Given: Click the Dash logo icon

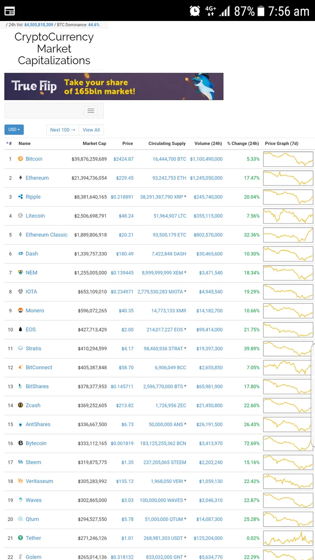Looking at the screenshot, I should tap(21, 254).
